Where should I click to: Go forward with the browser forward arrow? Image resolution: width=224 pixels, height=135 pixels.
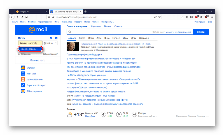17,17
